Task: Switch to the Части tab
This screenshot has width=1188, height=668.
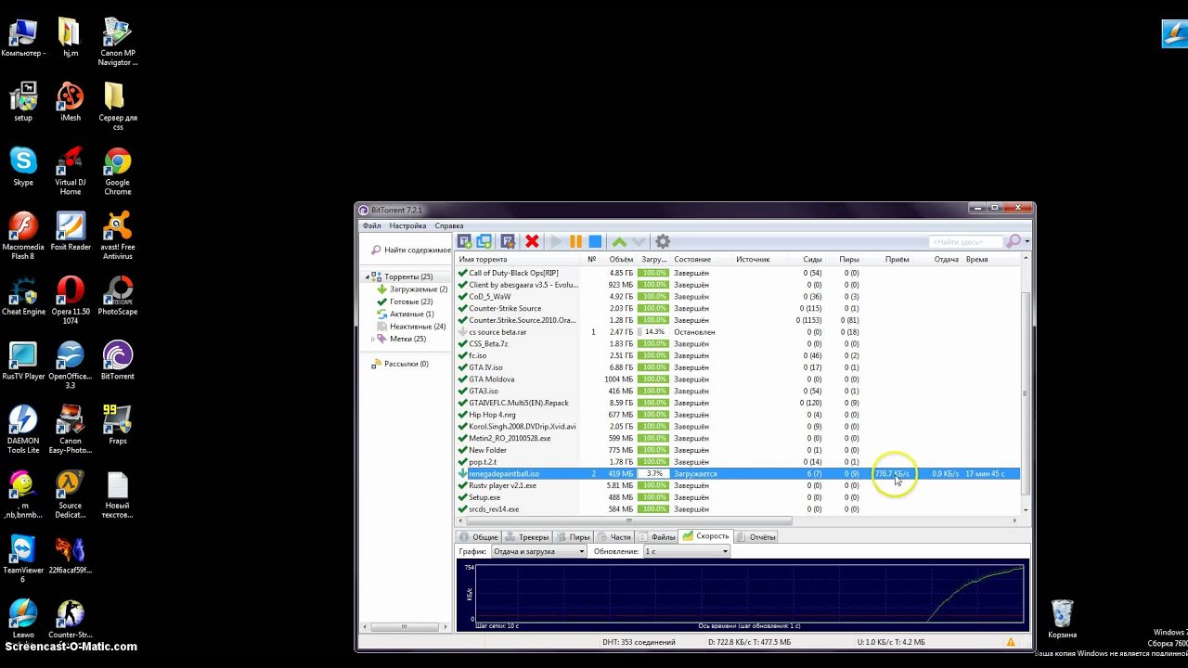Action: tap(614, 536)
